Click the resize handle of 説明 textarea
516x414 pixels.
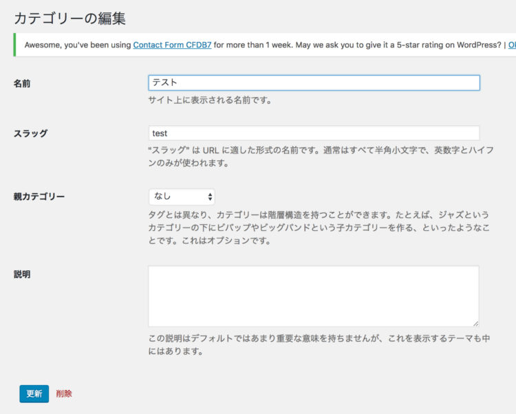pos(475,323)
